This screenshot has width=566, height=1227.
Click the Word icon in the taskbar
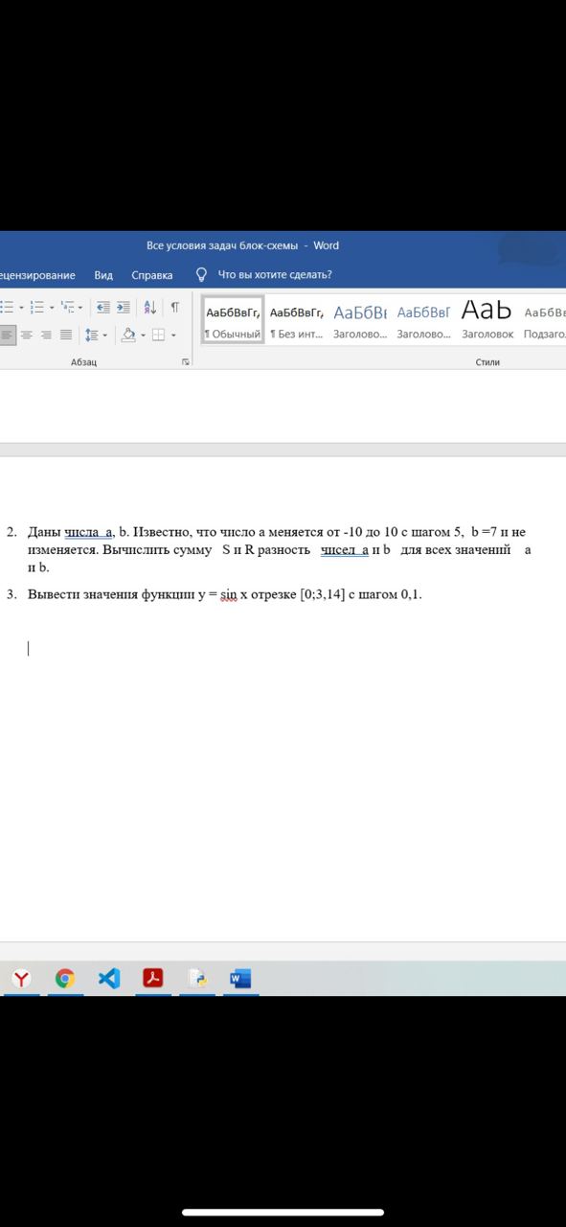(240, 979)
